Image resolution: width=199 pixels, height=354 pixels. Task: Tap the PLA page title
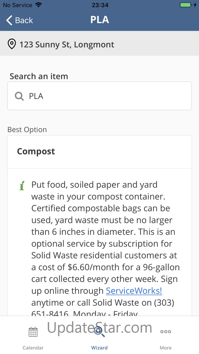pos(99,20)
